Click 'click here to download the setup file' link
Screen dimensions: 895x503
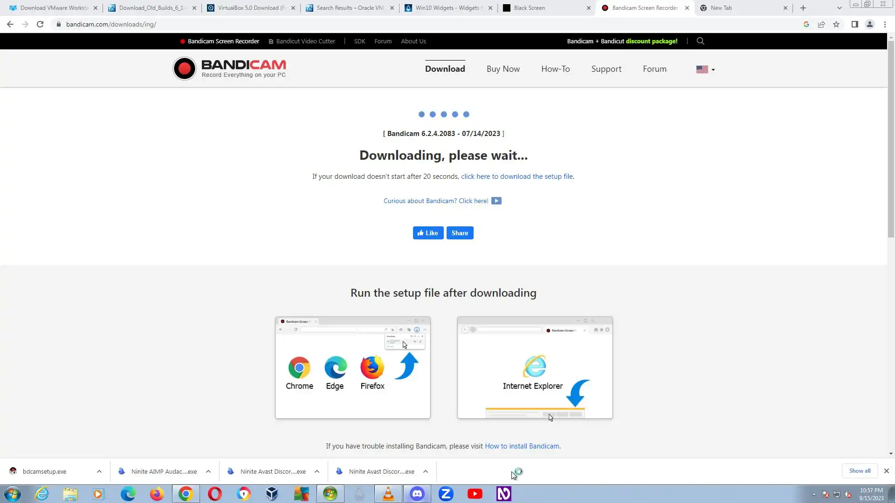click(516, 177)
